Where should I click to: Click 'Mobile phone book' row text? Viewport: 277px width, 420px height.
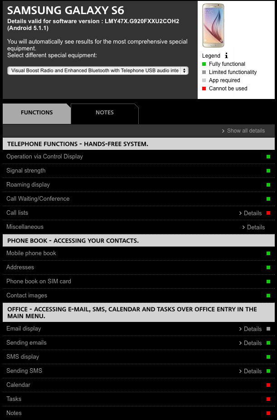[31, 253]
